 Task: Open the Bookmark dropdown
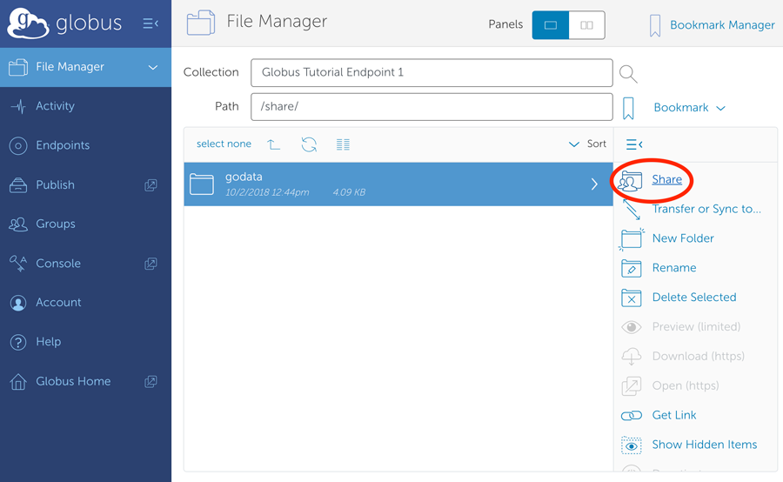pos(689,107)
